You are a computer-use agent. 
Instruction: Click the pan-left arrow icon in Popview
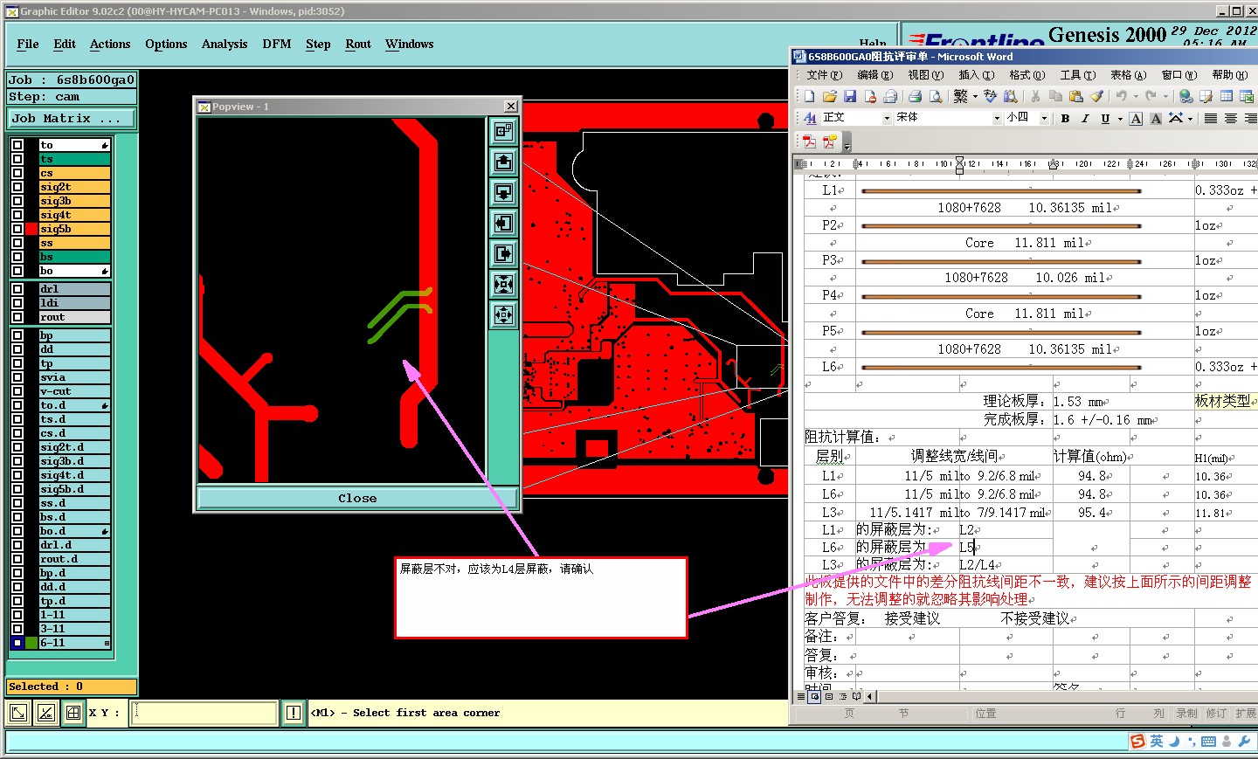pos(504,223)
